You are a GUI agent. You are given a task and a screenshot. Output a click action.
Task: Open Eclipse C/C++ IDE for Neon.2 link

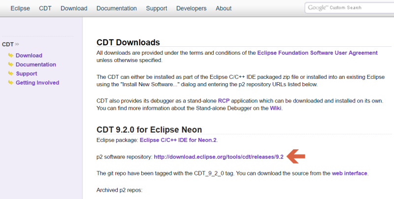pos(178,140)
